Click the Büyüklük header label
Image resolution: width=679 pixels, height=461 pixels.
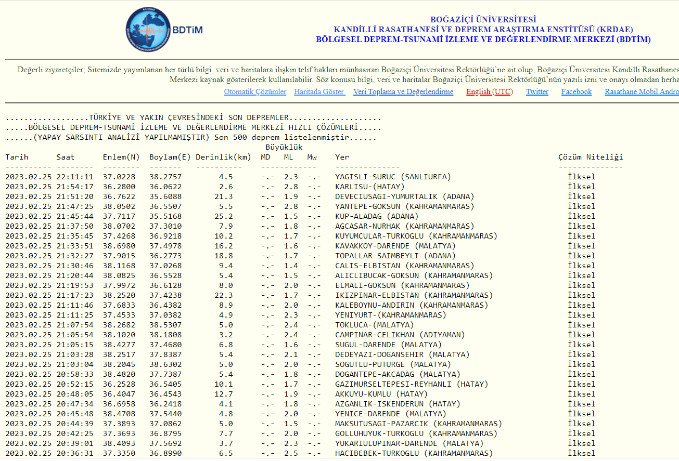pyautogui.click(x=284, y=147)
